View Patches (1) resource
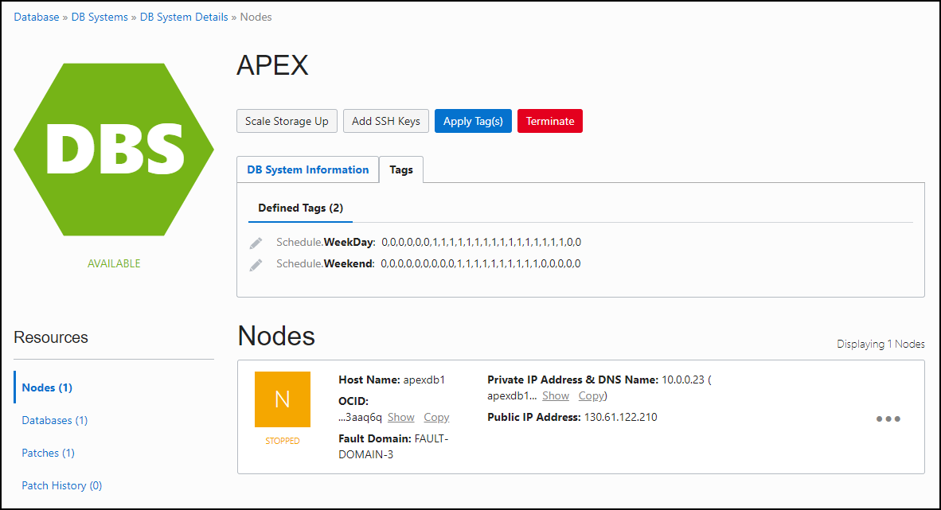The image size is (941, 510). click(x=48, y=453)
